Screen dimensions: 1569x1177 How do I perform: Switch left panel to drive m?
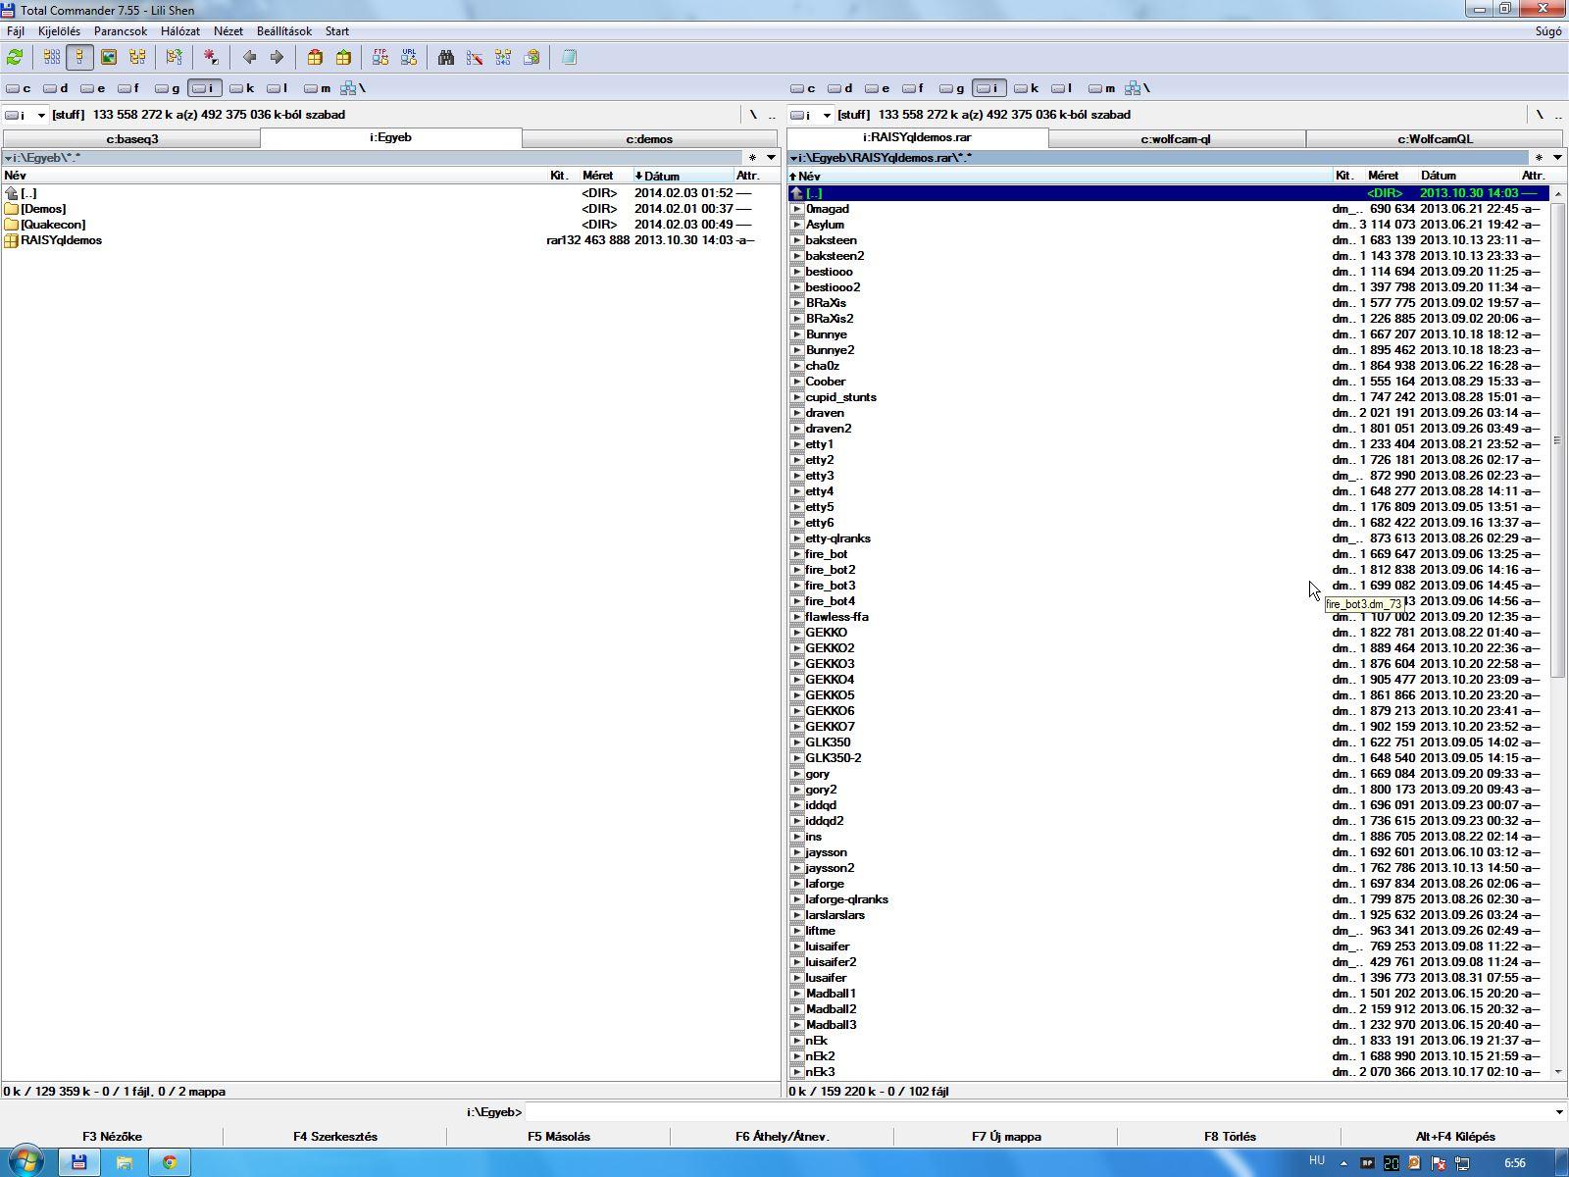point(317,88)
